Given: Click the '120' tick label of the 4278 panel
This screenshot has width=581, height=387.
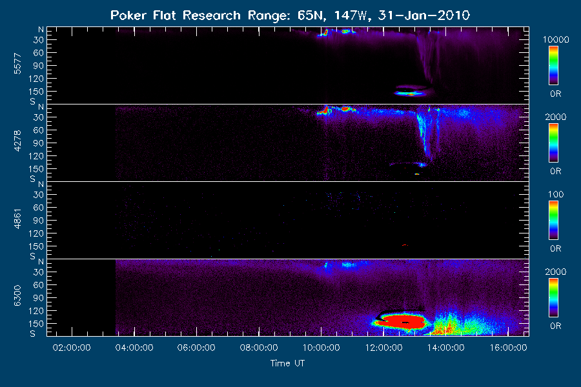Looking at the screenshot, I should point(36,156).
